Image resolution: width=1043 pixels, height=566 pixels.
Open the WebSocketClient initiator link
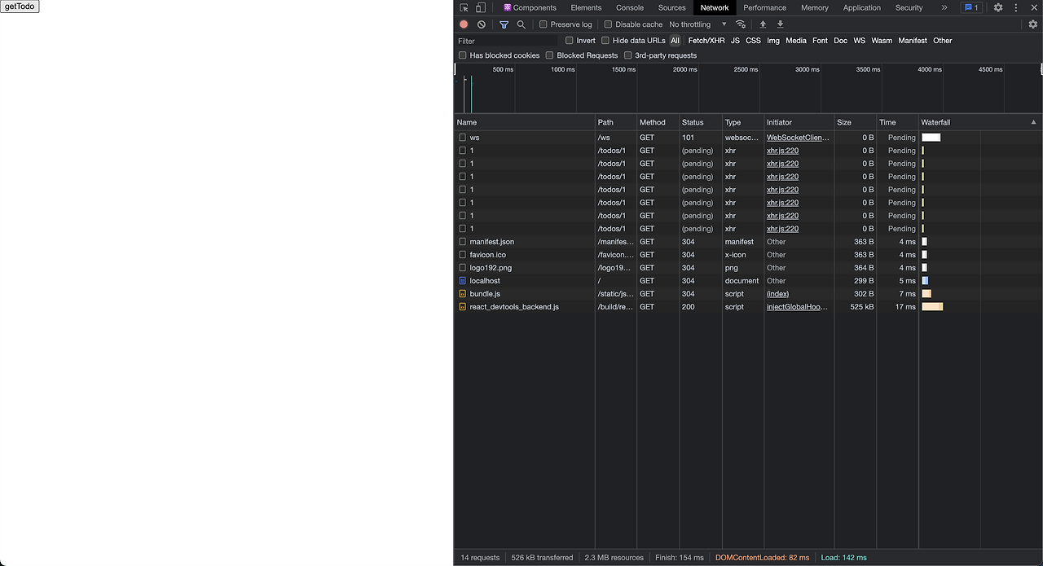pos(799,138)
